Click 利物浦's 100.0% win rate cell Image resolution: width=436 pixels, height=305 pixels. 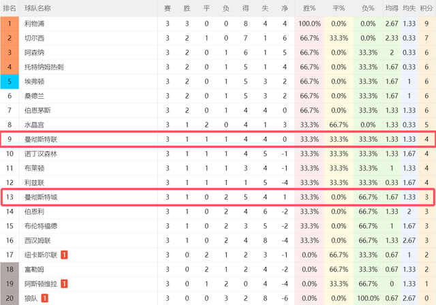[309, 23]
